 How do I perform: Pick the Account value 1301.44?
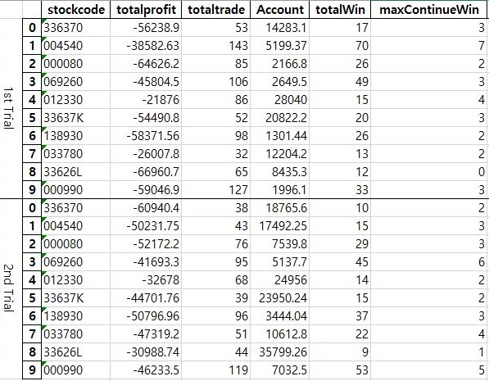280,136
